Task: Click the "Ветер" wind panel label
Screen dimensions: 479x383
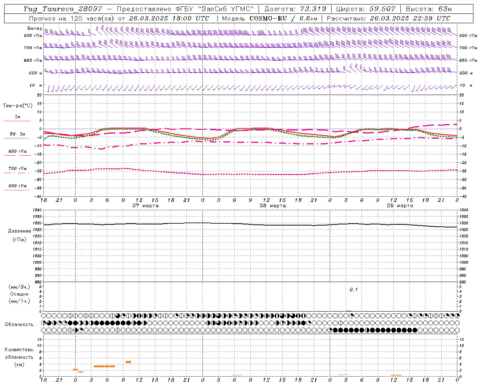Action: point(34,28)
